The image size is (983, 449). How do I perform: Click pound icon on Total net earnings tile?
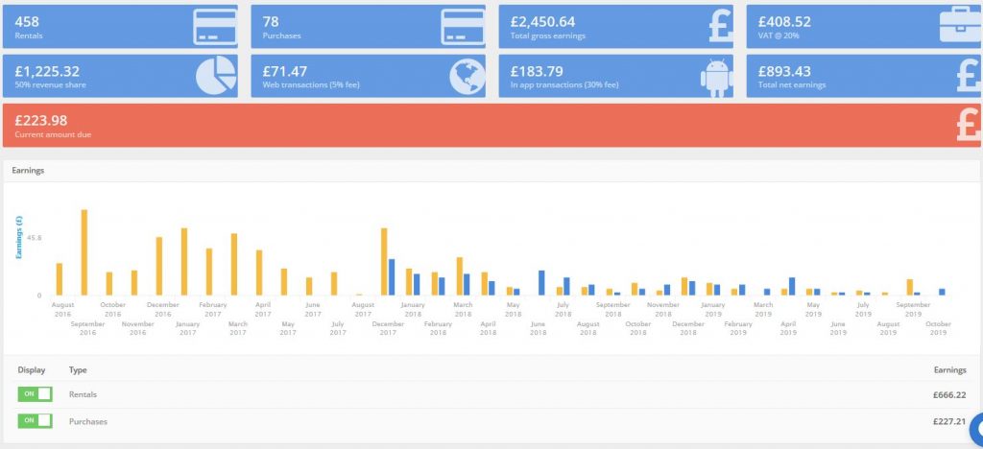click(970, 75)
